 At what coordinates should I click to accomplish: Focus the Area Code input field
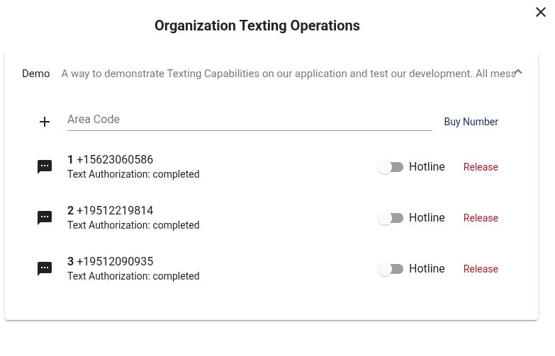point(250,120)
